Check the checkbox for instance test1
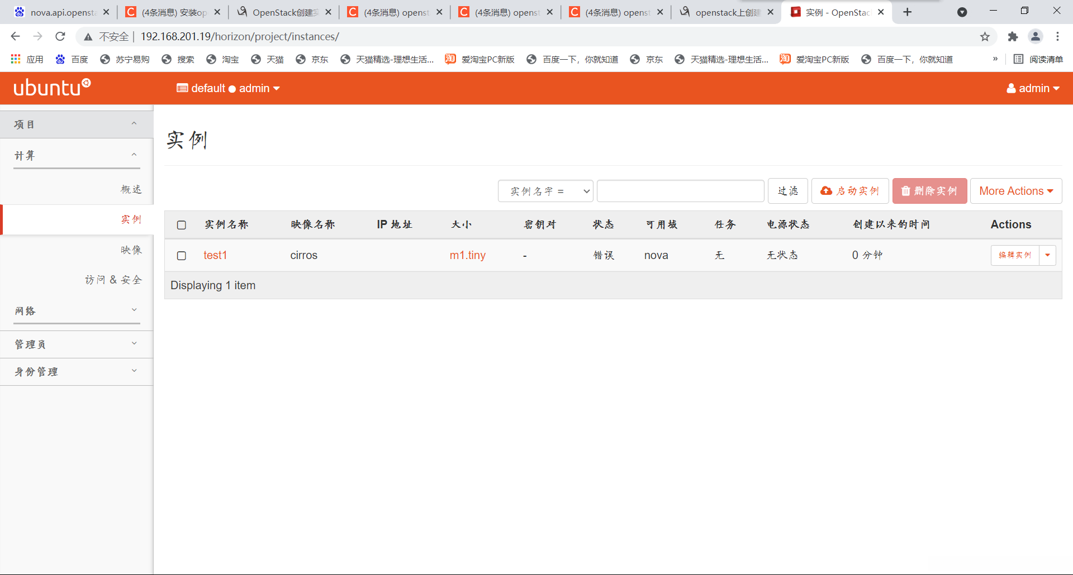This screenshot has height=575, width=1073. click(182, 256)
